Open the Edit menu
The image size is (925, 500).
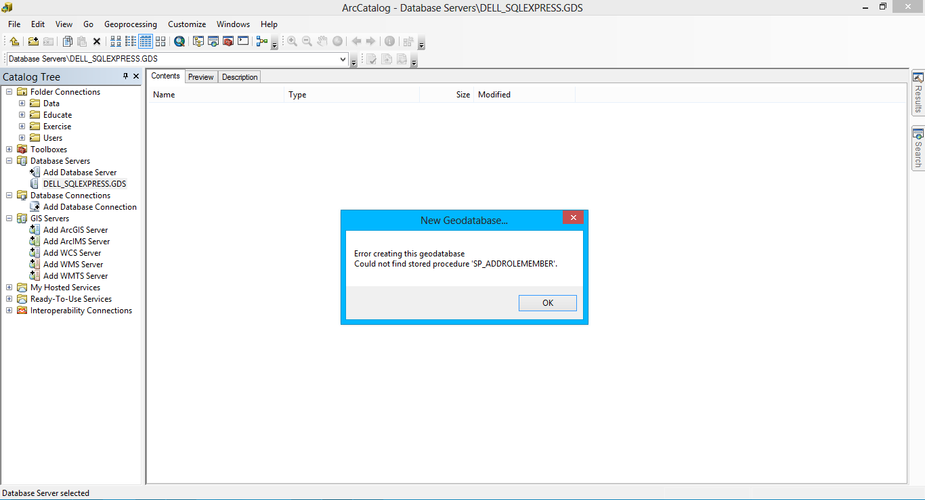point(38,24)
